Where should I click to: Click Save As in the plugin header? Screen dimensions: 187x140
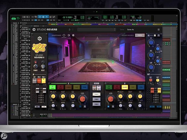pos(131,30)
